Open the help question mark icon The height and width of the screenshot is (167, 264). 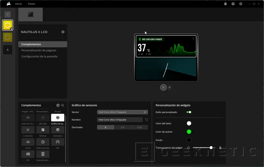pyautogui.click(x=233, y=4)
